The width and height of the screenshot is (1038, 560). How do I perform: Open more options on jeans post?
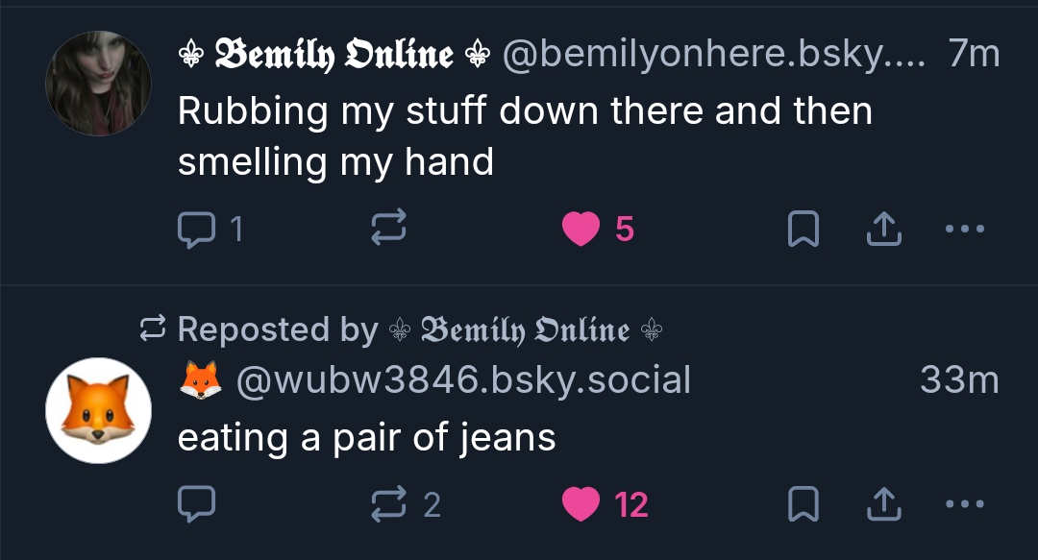(x=965, y=504)
